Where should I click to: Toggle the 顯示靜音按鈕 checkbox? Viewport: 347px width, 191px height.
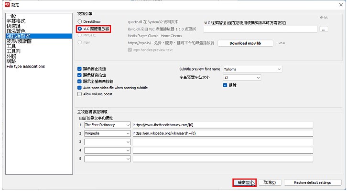click(80, 75)
